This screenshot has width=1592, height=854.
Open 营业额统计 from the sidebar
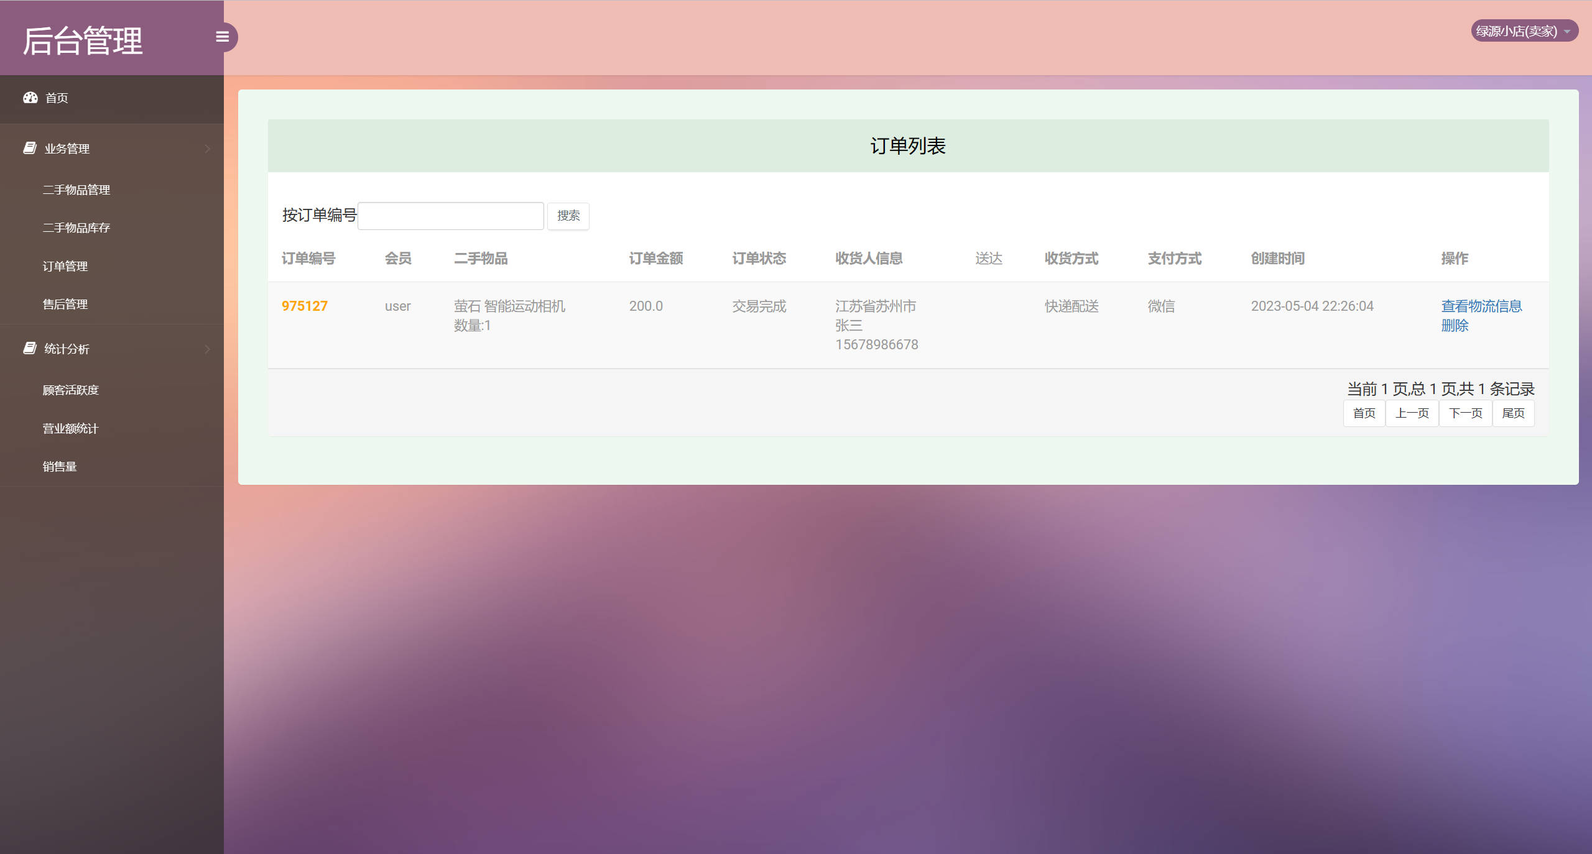click(x=70, y=428)
